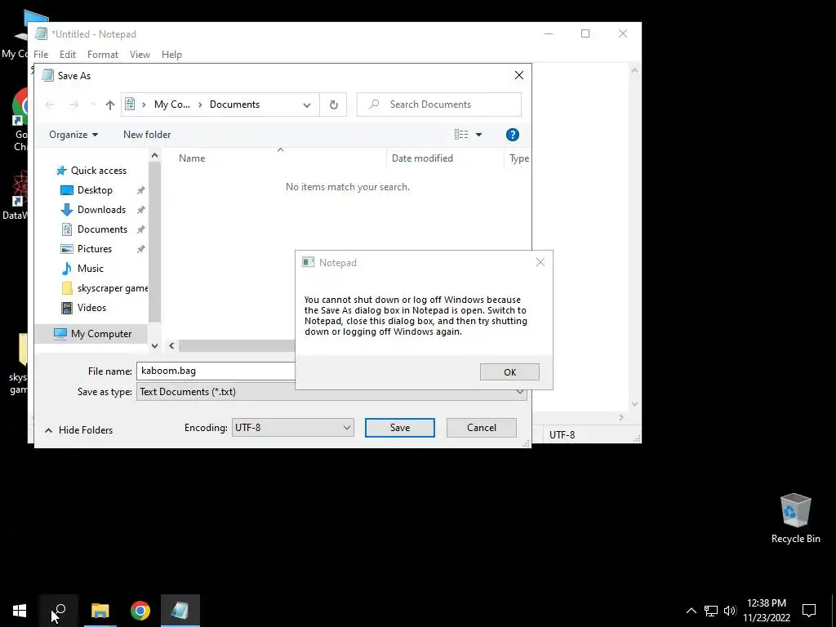The height and width of the screenshot is (627, 836).
Task: Click the taskbar search icon
Action: (x=59, y=611)
